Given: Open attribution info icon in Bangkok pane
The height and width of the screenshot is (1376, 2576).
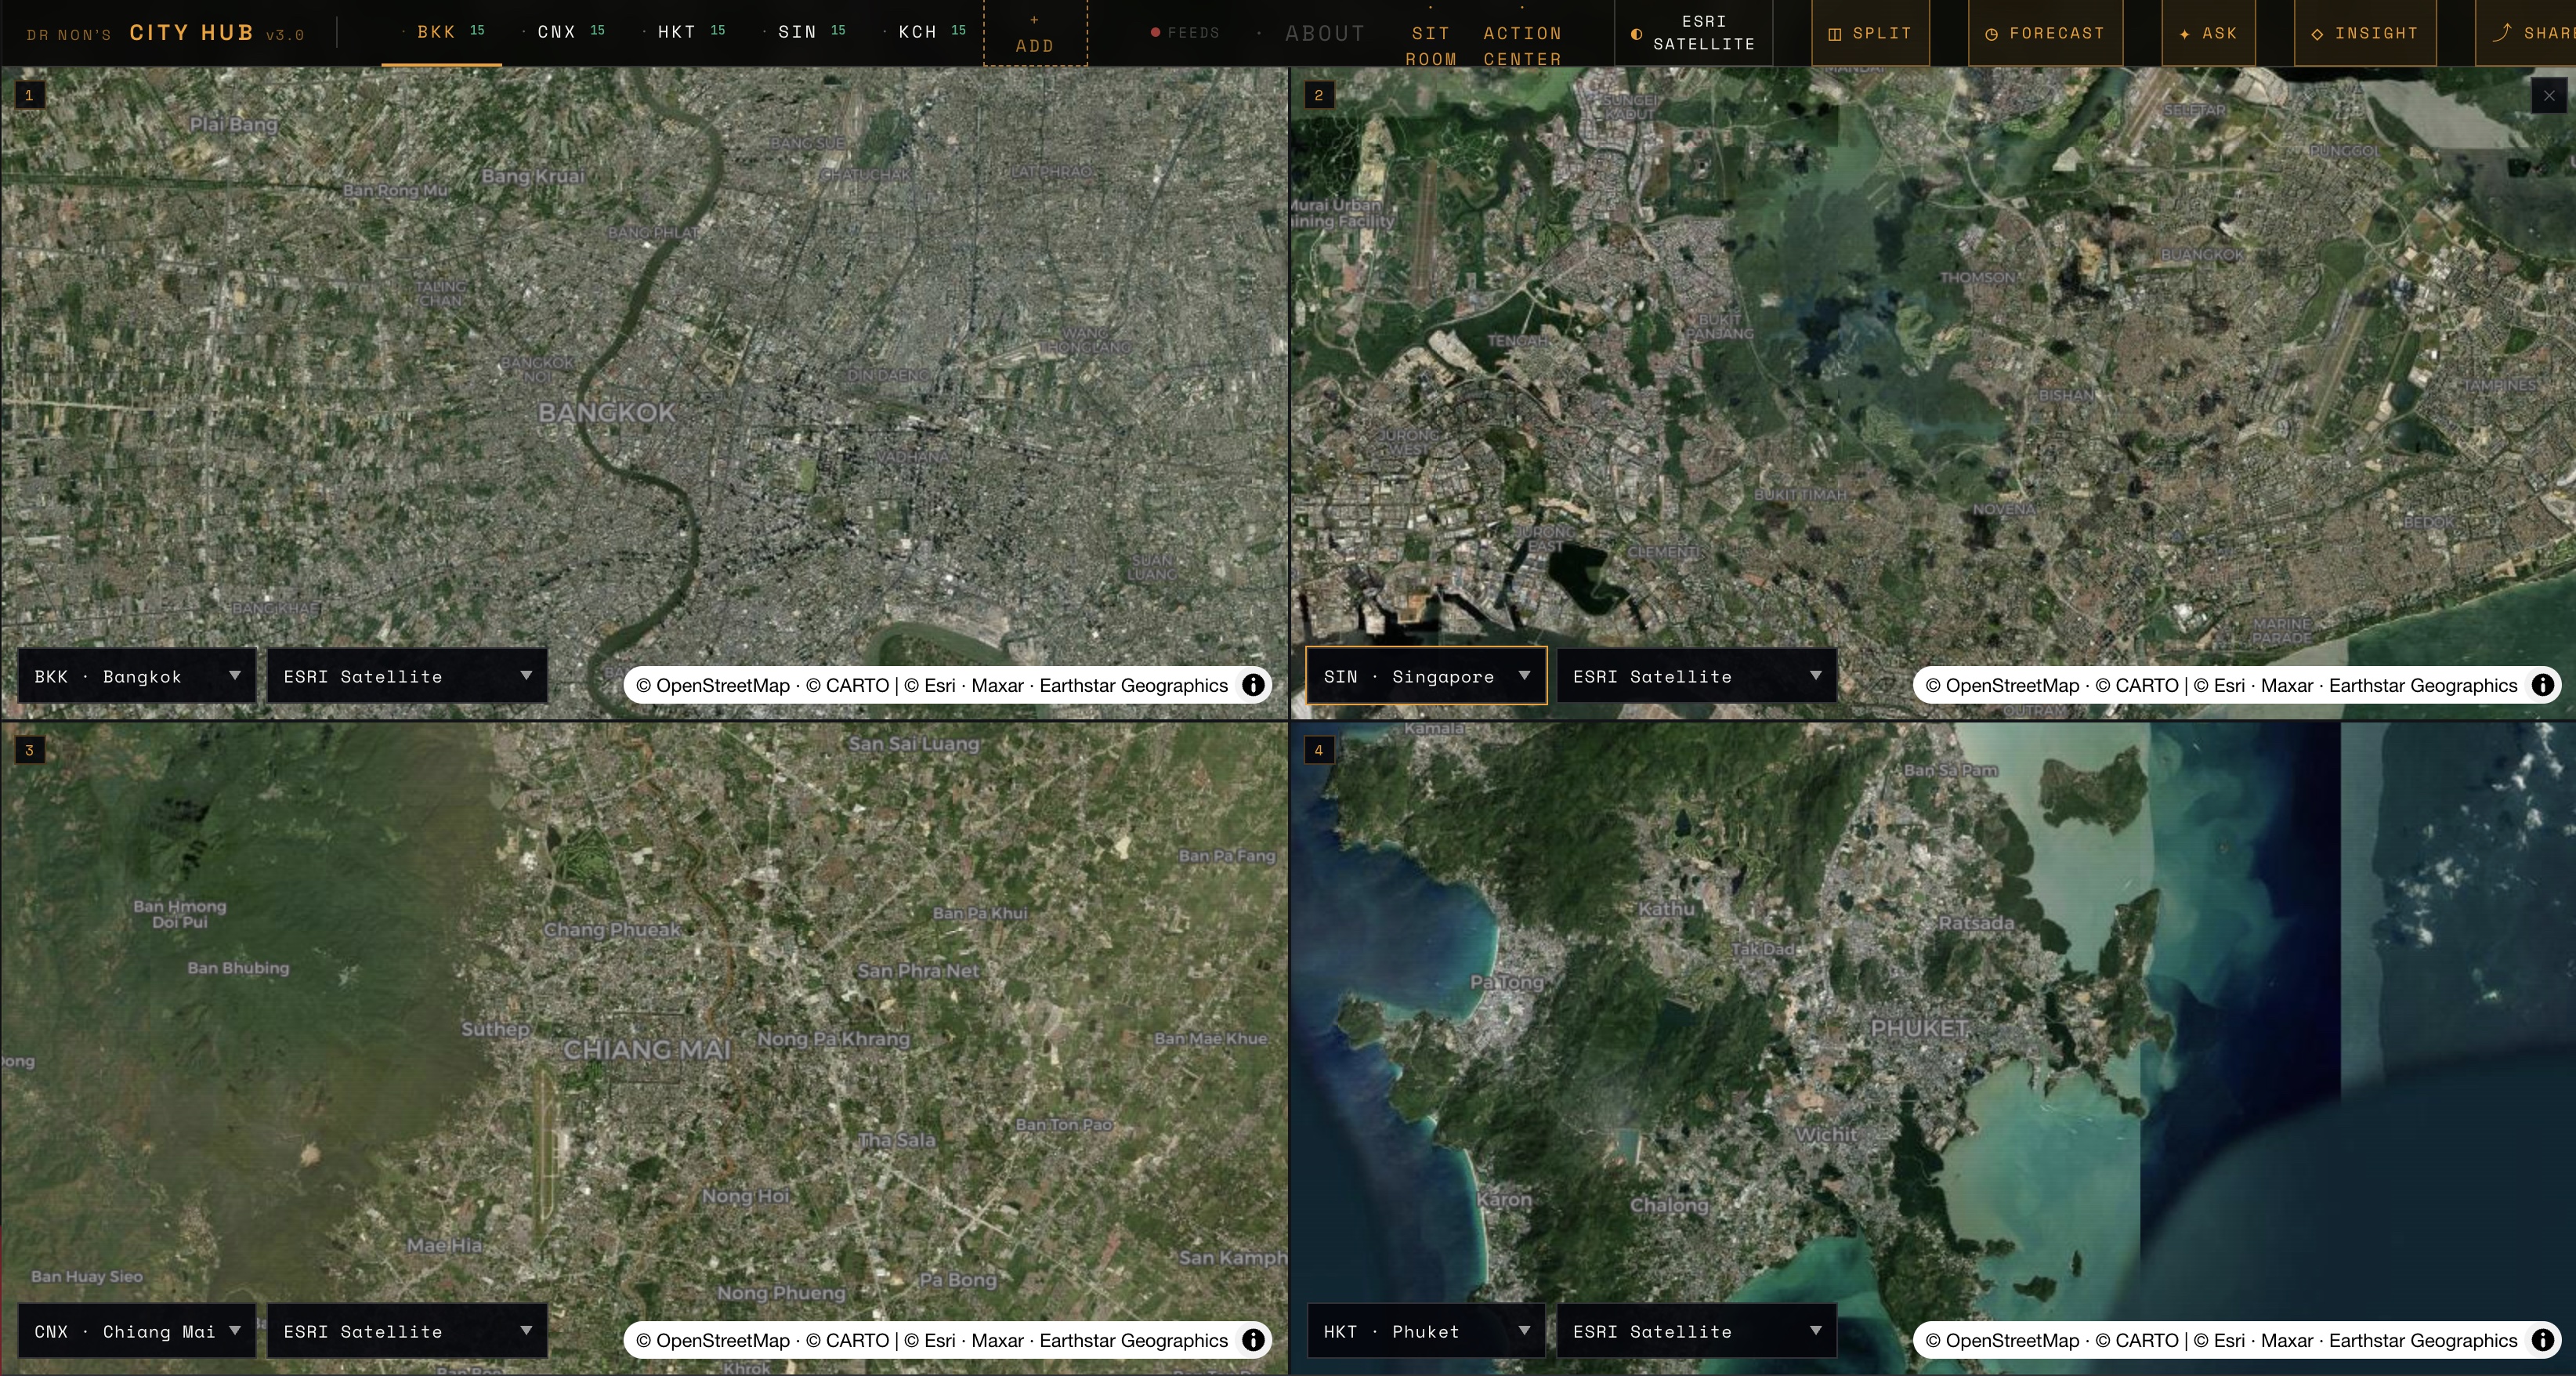Looking at the screenshot, I should 1253,685.
